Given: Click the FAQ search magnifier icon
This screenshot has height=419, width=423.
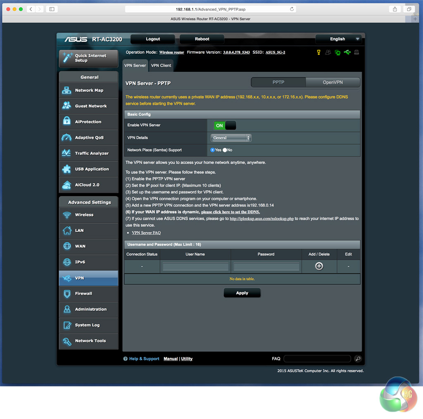Looking at the screenshot, I should coord(358,359).
